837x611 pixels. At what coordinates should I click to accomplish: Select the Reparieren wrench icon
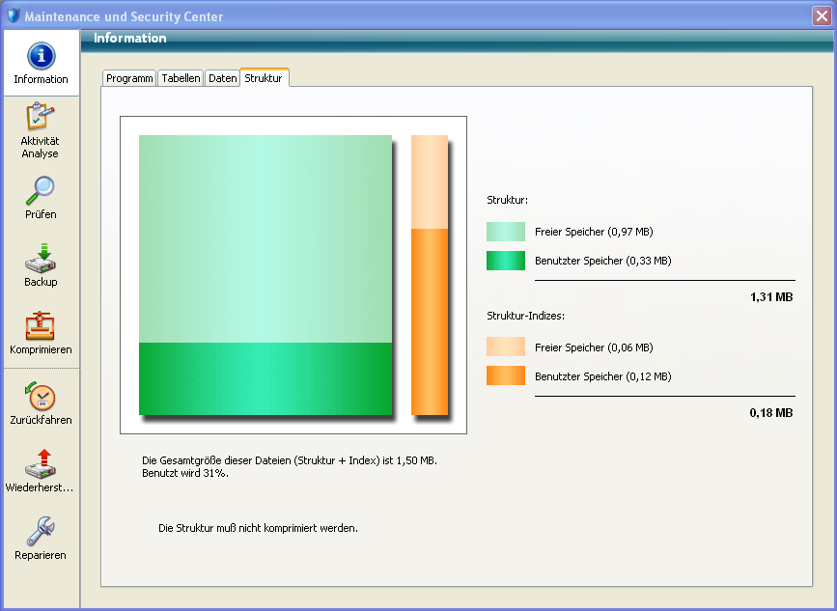click(41, 530)
